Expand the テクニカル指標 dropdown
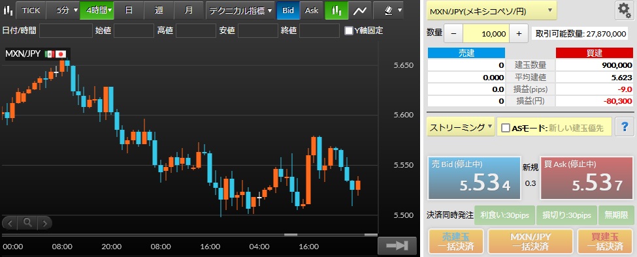The image size is (637, 257). [x=240, y=10]
